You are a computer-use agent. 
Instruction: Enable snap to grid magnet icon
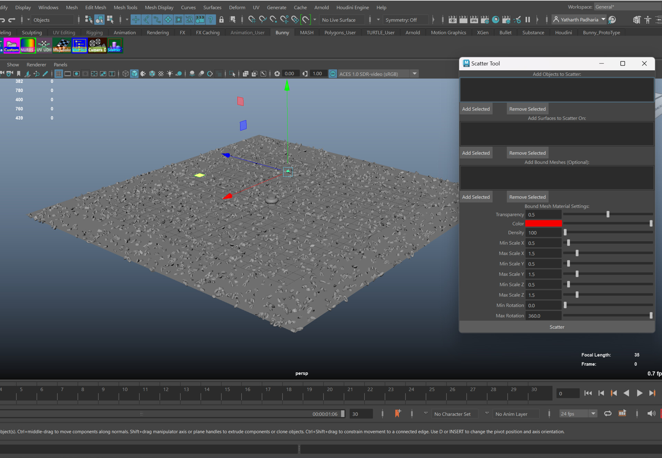point(252,20)
